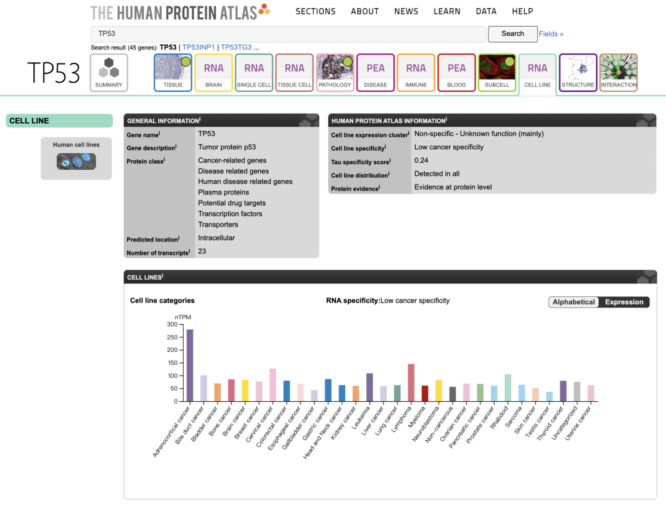666x505 pixels.
Task: Open the DATA menu
Action: [x=487, y=12]
